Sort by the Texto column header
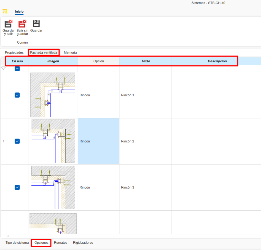Screen dimensions: 261x252 [x=146, y=61]
